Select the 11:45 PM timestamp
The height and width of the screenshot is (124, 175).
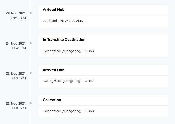[19, 48]
